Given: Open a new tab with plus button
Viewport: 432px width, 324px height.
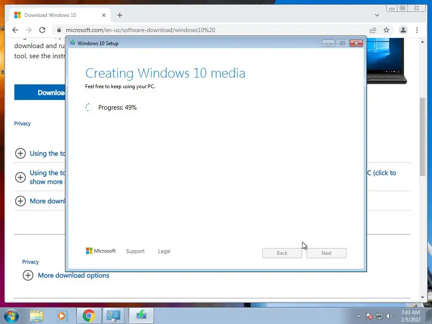Looking at the screenshot, I should pyautogui.click(x=119, y=15).
